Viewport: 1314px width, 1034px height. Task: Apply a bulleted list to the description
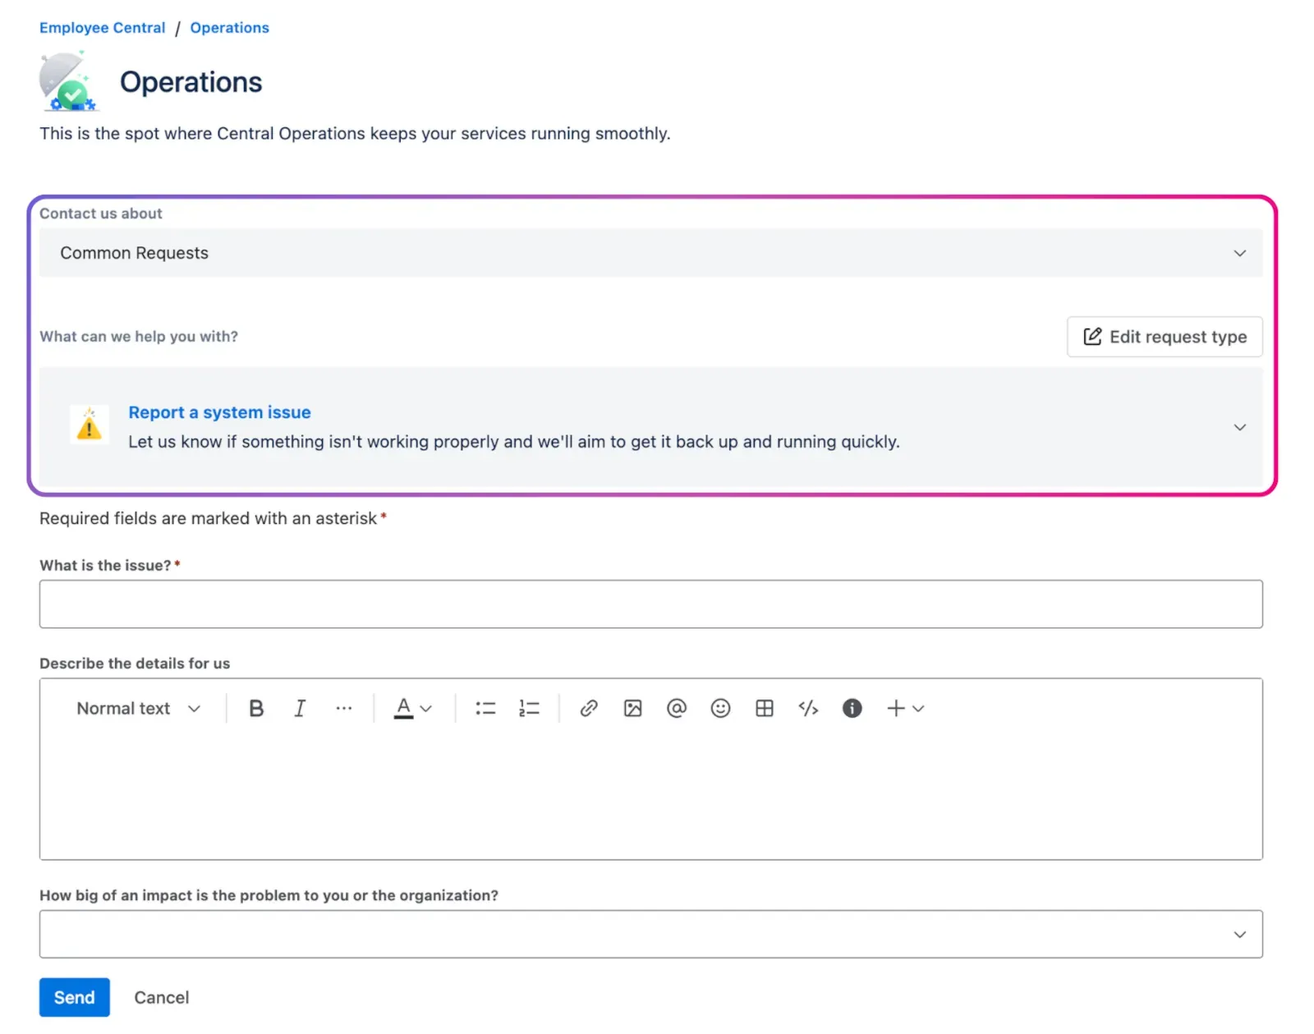[485, 708]
